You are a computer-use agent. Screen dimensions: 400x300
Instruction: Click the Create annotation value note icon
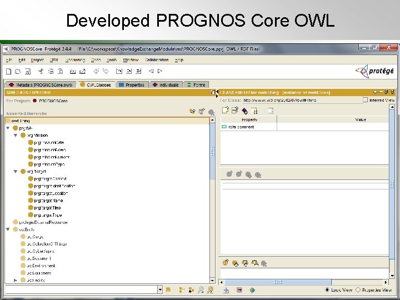[225, 110]
